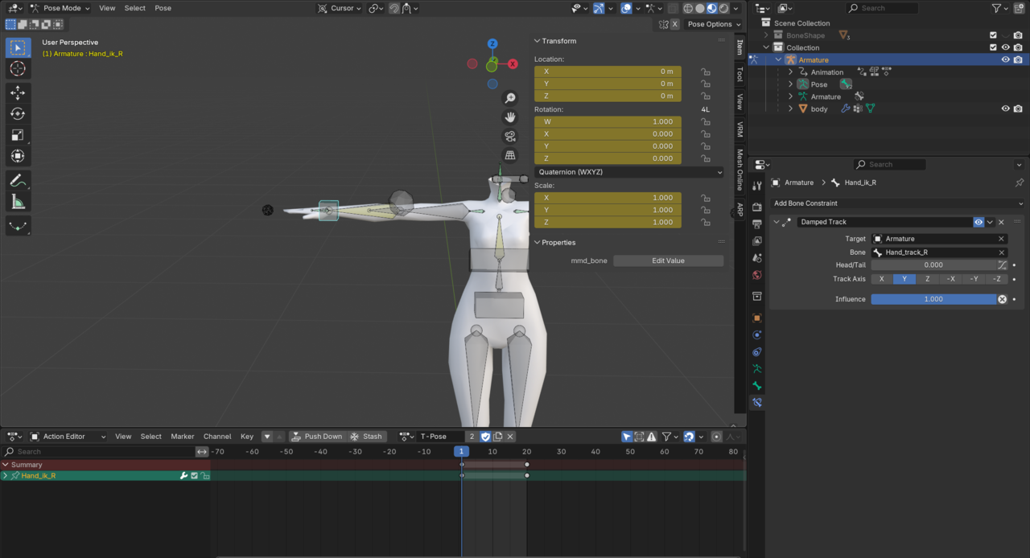Viewport: 1030px width, 558px height.
Task: Click the Influence slider
Action: (933, 299)
